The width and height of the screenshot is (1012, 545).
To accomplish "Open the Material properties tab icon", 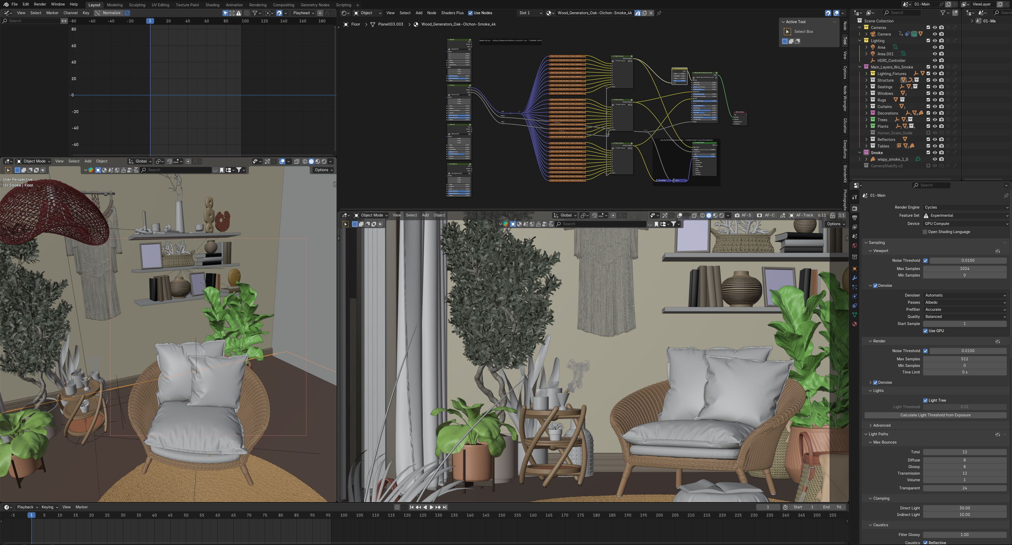I will pos(854,324).
